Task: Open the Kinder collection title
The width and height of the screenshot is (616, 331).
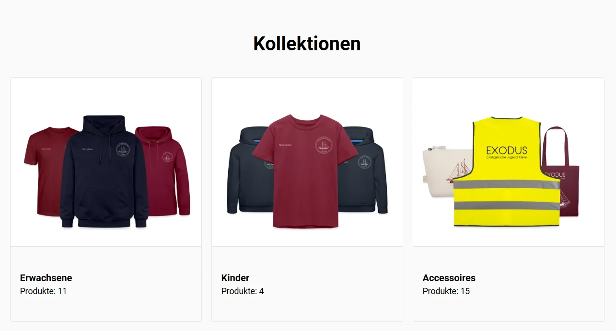Action: (x=235, y=278)
